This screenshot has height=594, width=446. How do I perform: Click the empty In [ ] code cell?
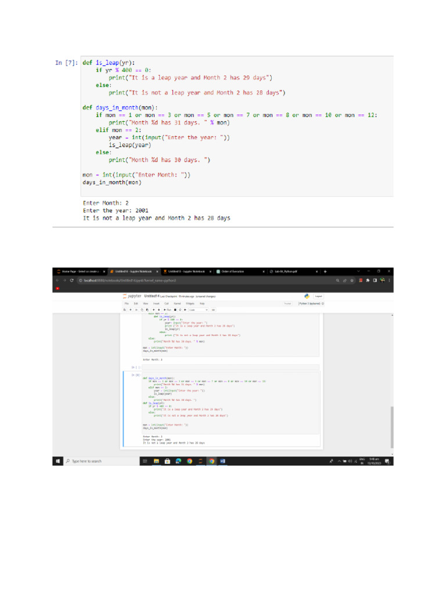point(230,367)
